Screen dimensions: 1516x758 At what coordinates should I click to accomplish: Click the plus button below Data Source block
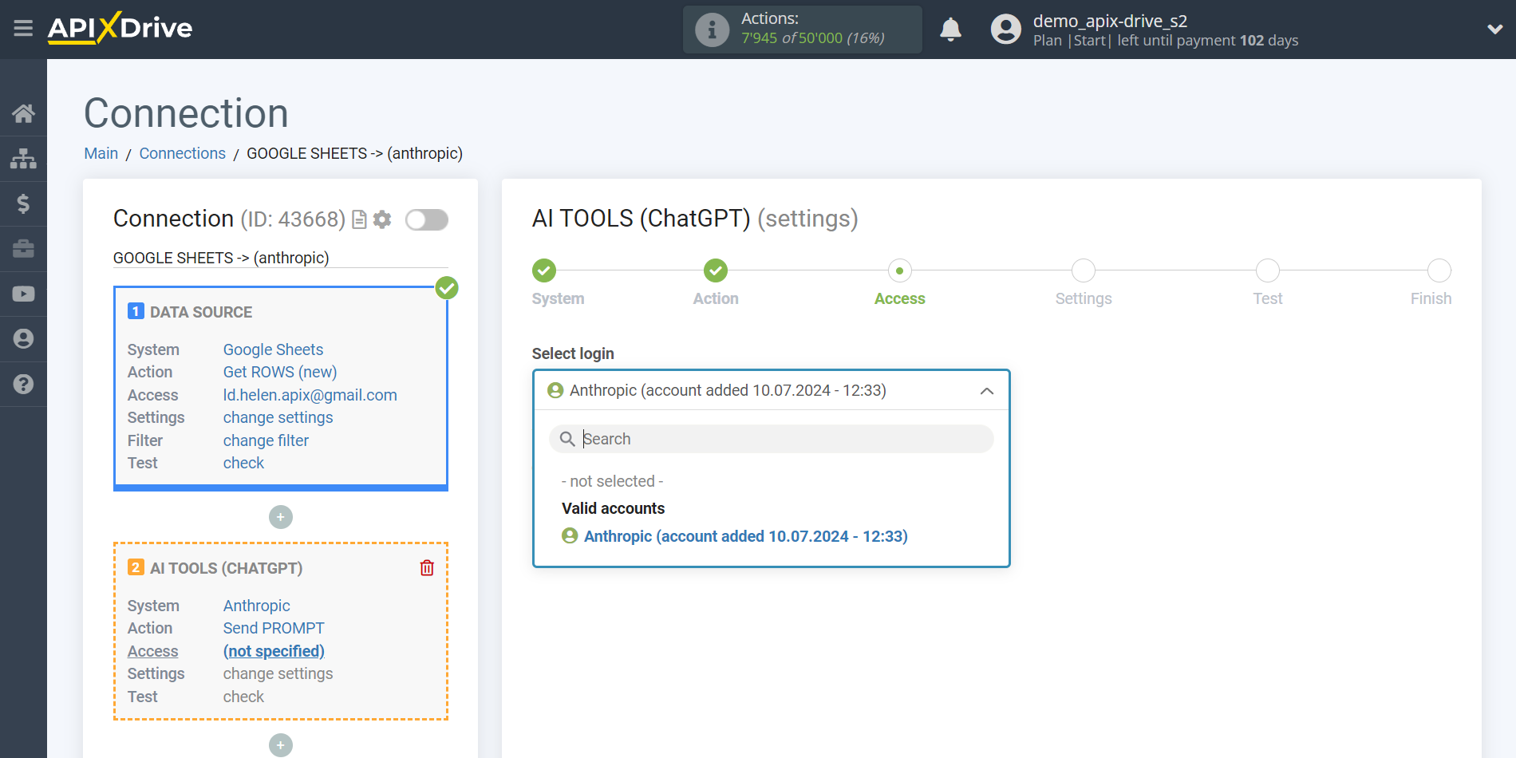[281, 517]
